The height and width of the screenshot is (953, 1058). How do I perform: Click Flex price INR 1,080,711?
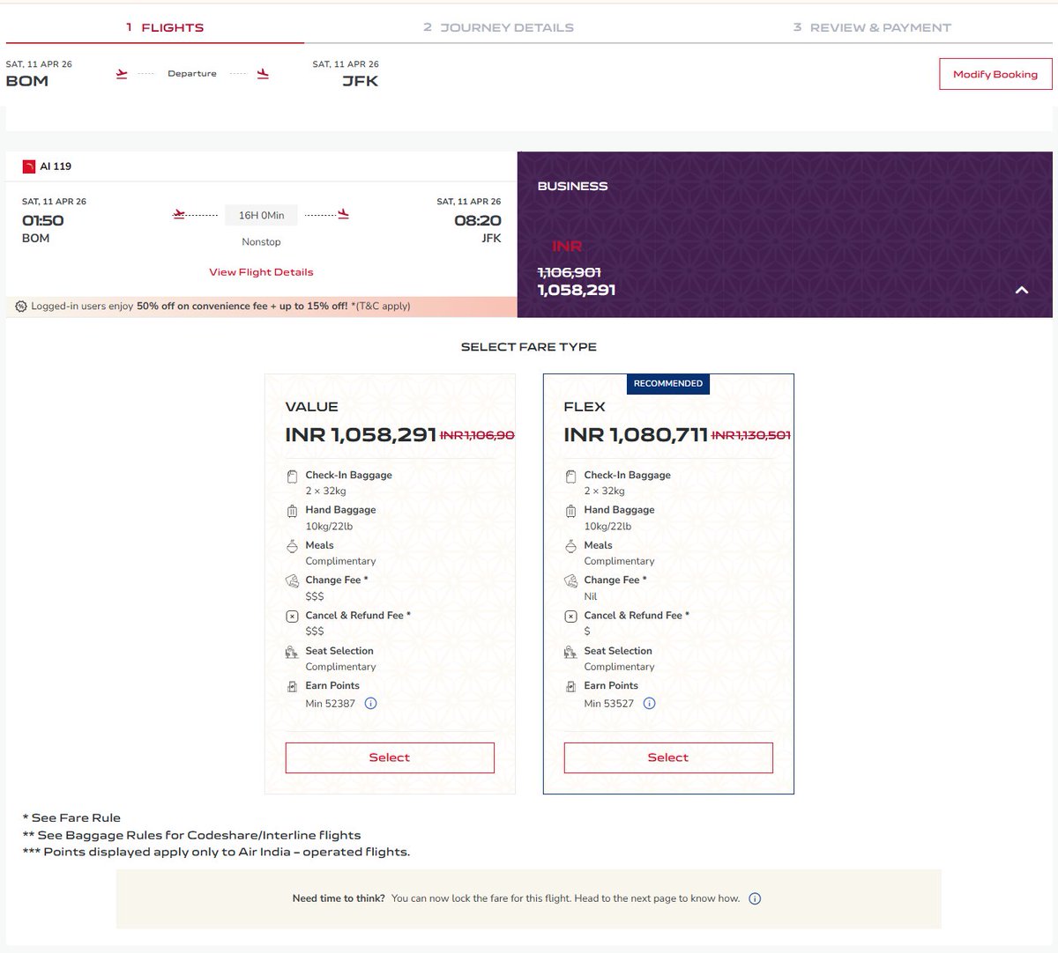tap(637, 434)
